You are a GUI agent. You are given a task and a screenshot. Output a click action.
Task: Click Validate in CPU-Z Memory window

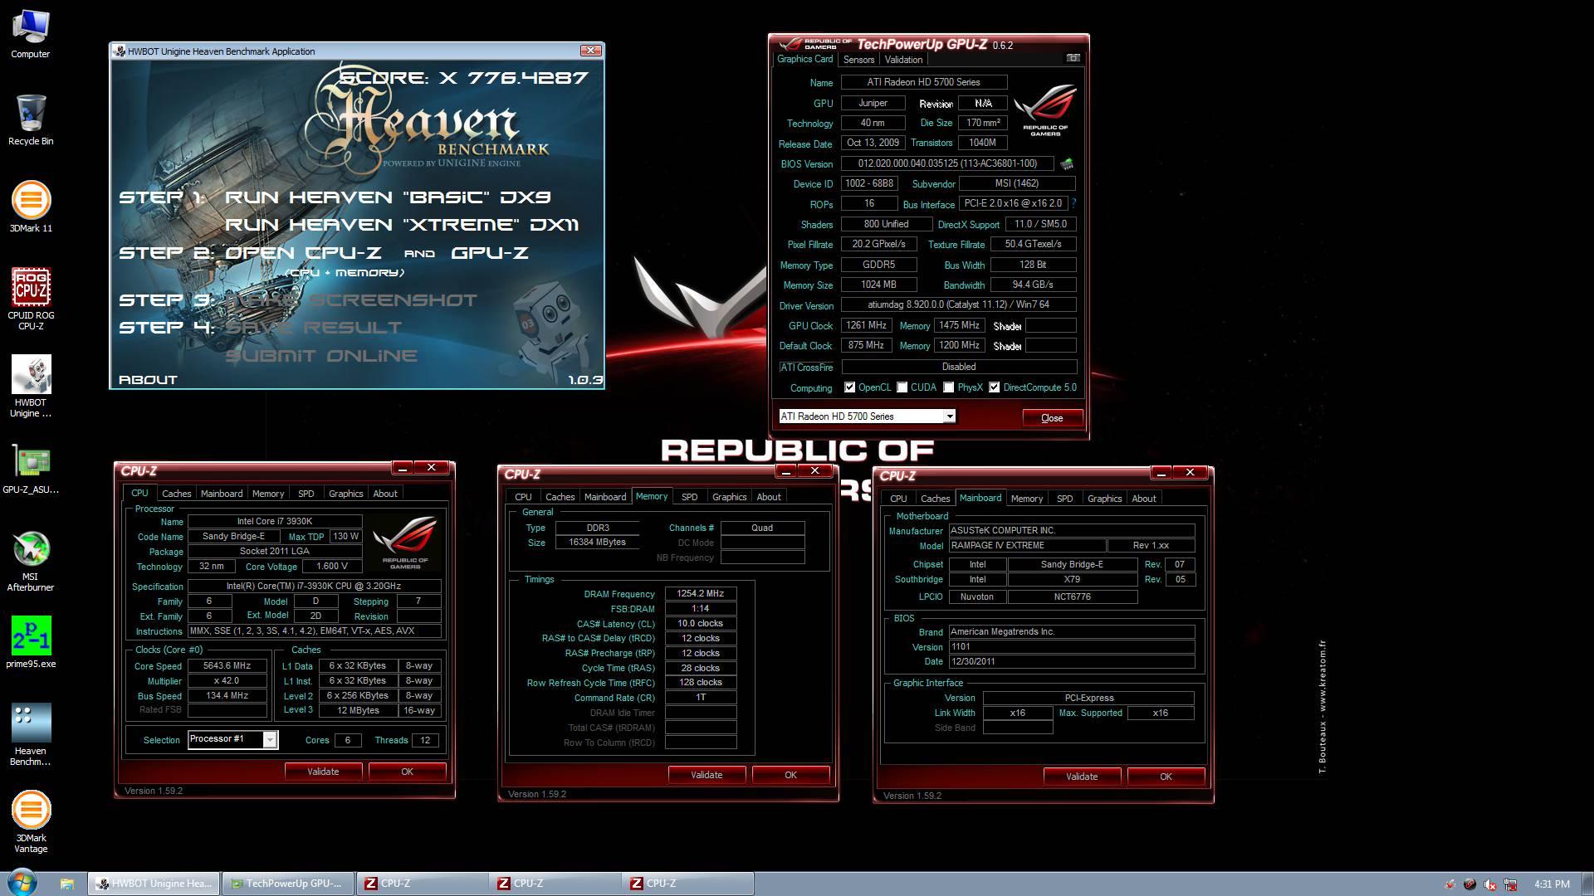[x=707, y=775]
